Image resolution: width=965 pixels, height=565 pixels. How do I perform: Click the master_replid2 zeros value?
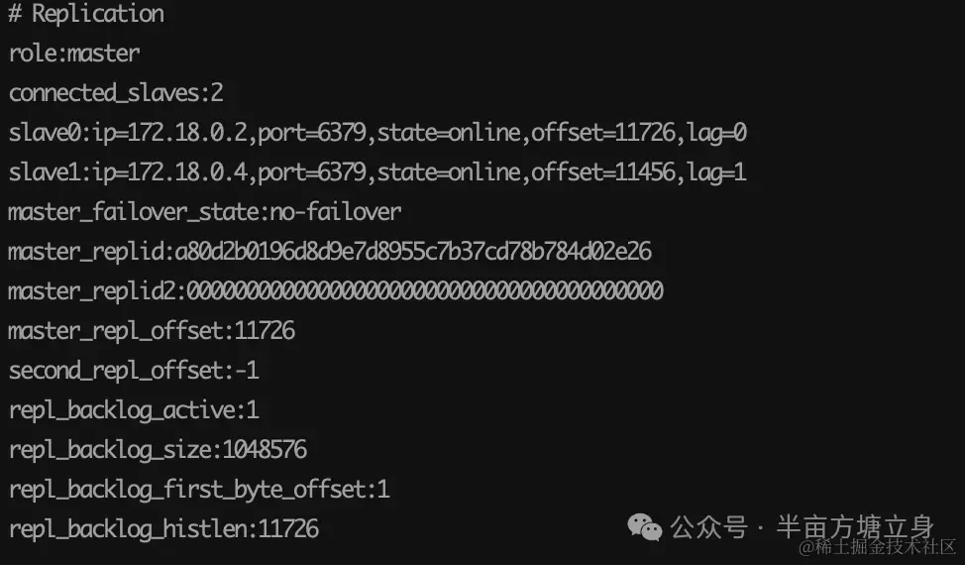pyautogui.click(x=425, y=290)
